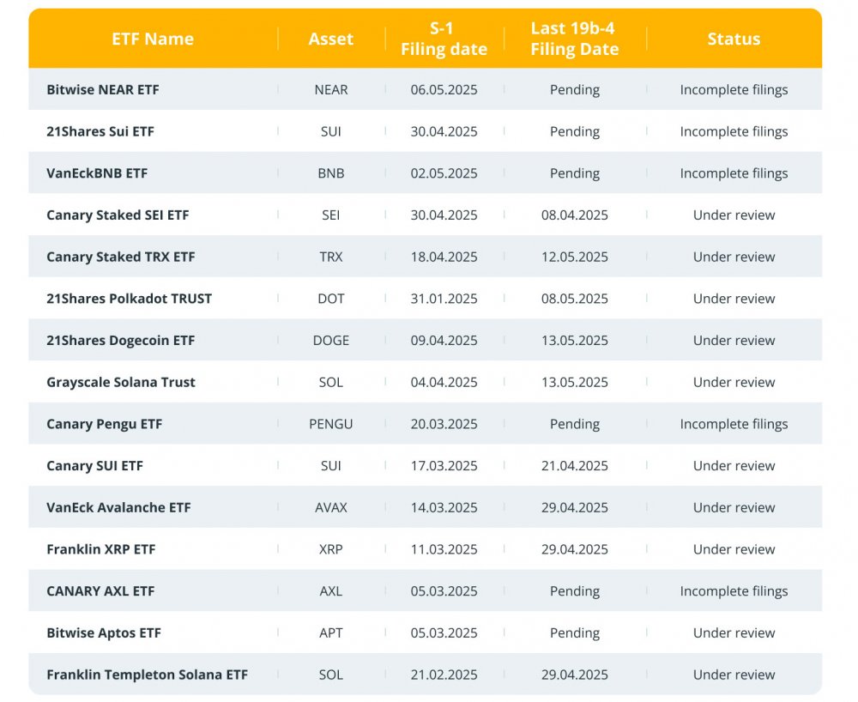Select the 21Shares Dogecoin ETF name

[120, 341]
